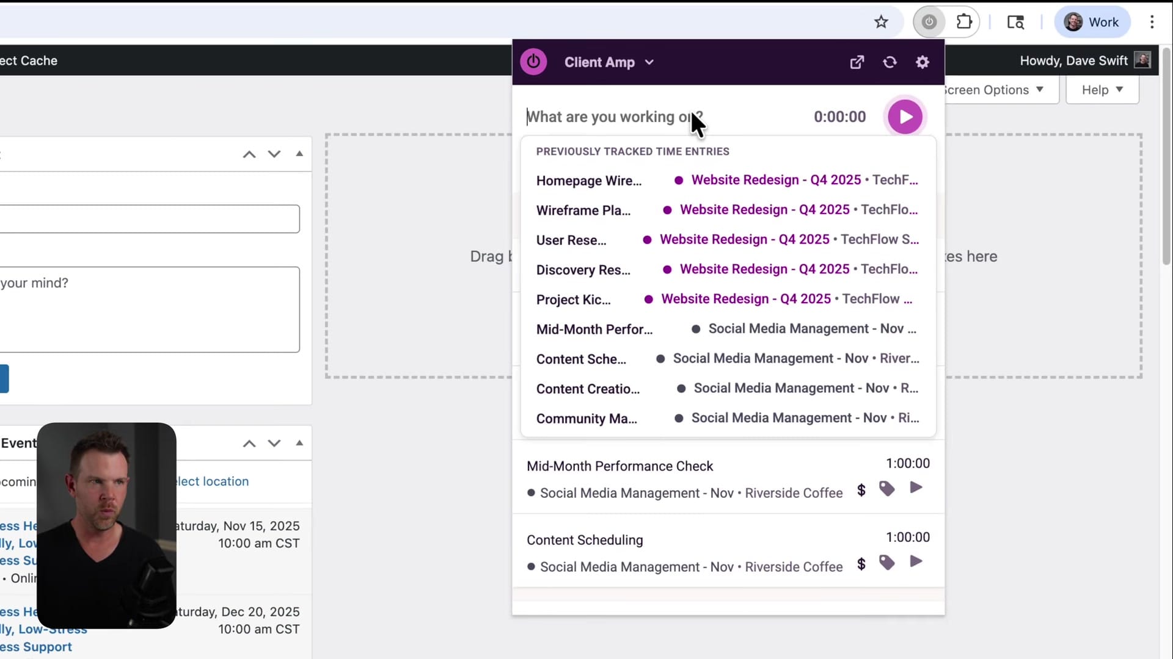The image size is (1173, 659).
Task: Click tag icon for Content Scheduling entry
Action: (887, 563)
